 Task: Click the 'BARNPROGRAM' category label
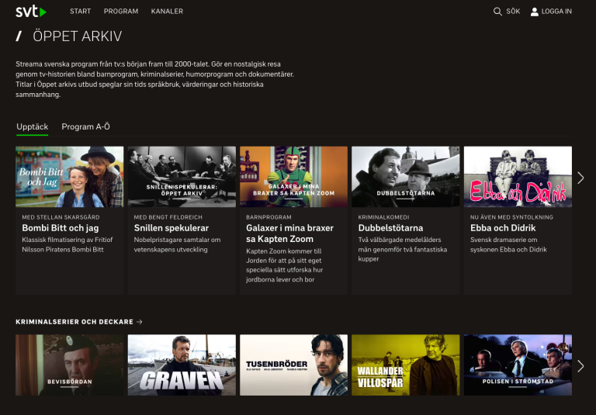point(269,217)
